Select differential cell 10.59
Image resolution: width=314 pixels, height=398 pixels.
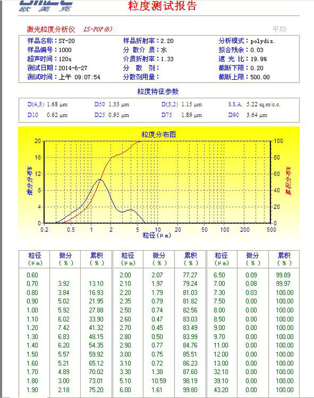(x=159, y=381)
